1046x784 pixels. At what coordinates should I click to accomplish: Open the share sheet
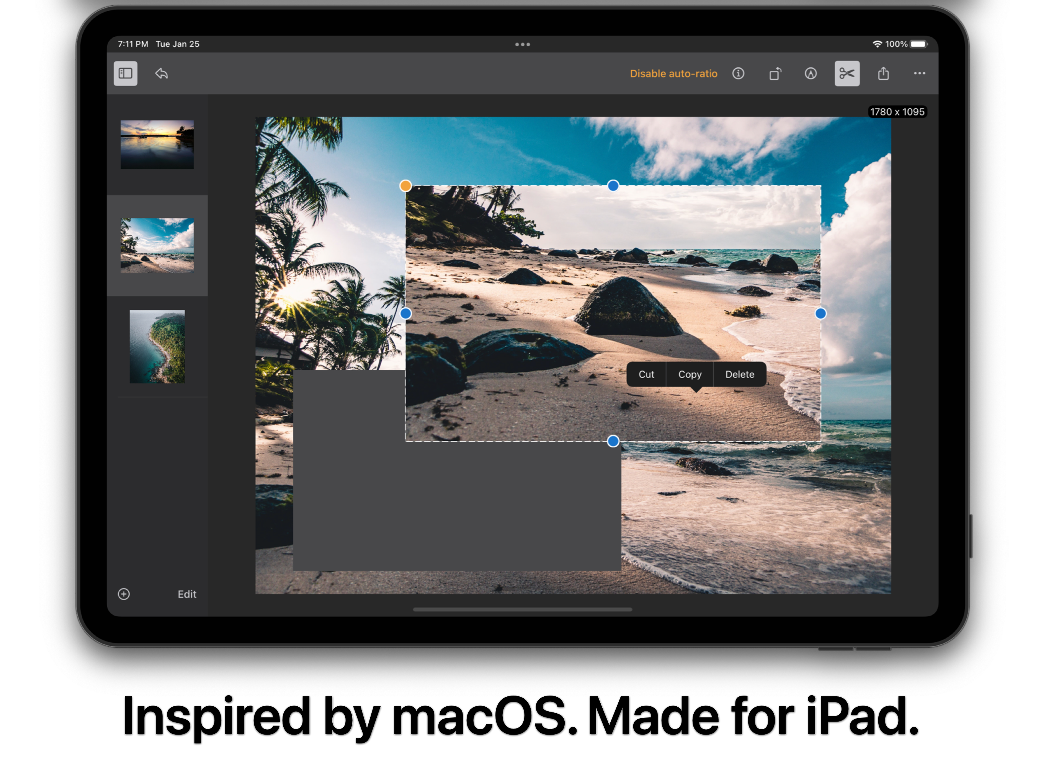point(883,73)
